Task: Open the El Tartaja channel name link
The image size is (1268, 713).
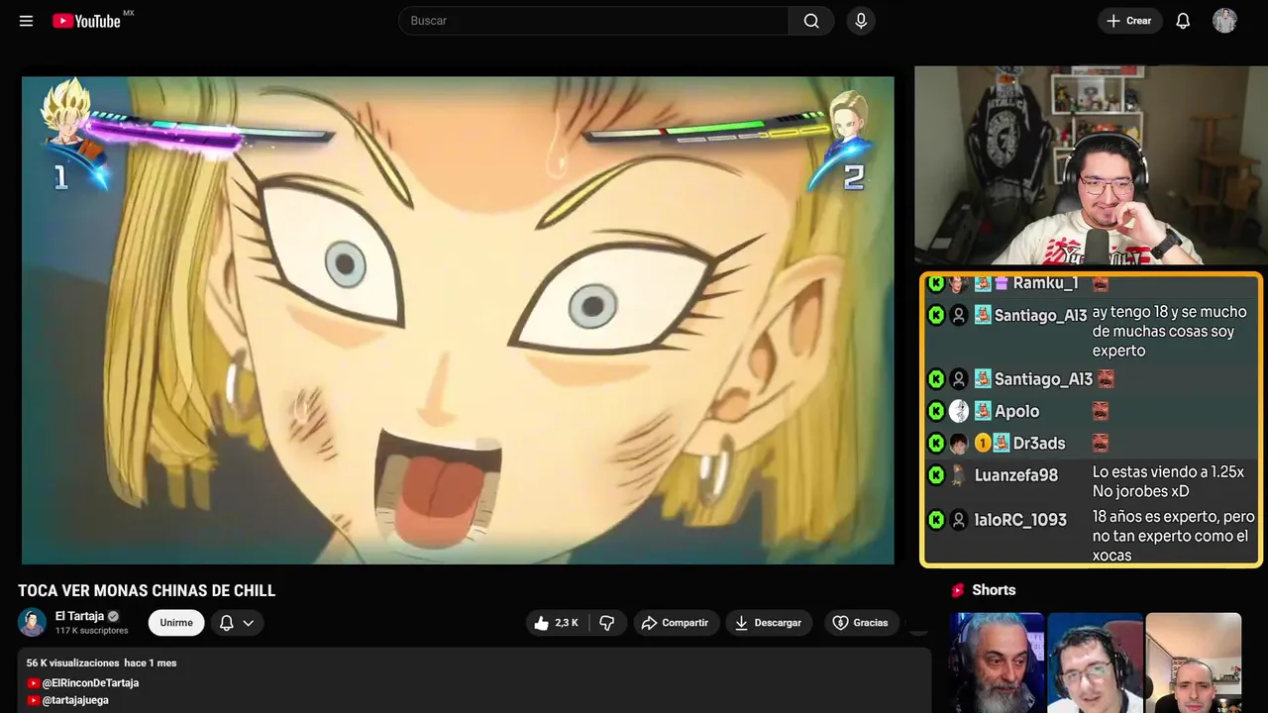Action: pyautogui.click(x=79, y=616)
